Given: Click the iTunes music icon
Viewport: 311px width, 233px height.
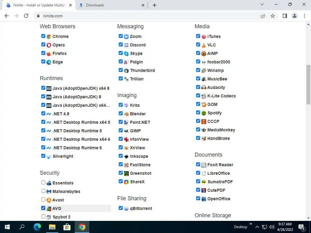Looking at the screenshot, I should point(204,37).
